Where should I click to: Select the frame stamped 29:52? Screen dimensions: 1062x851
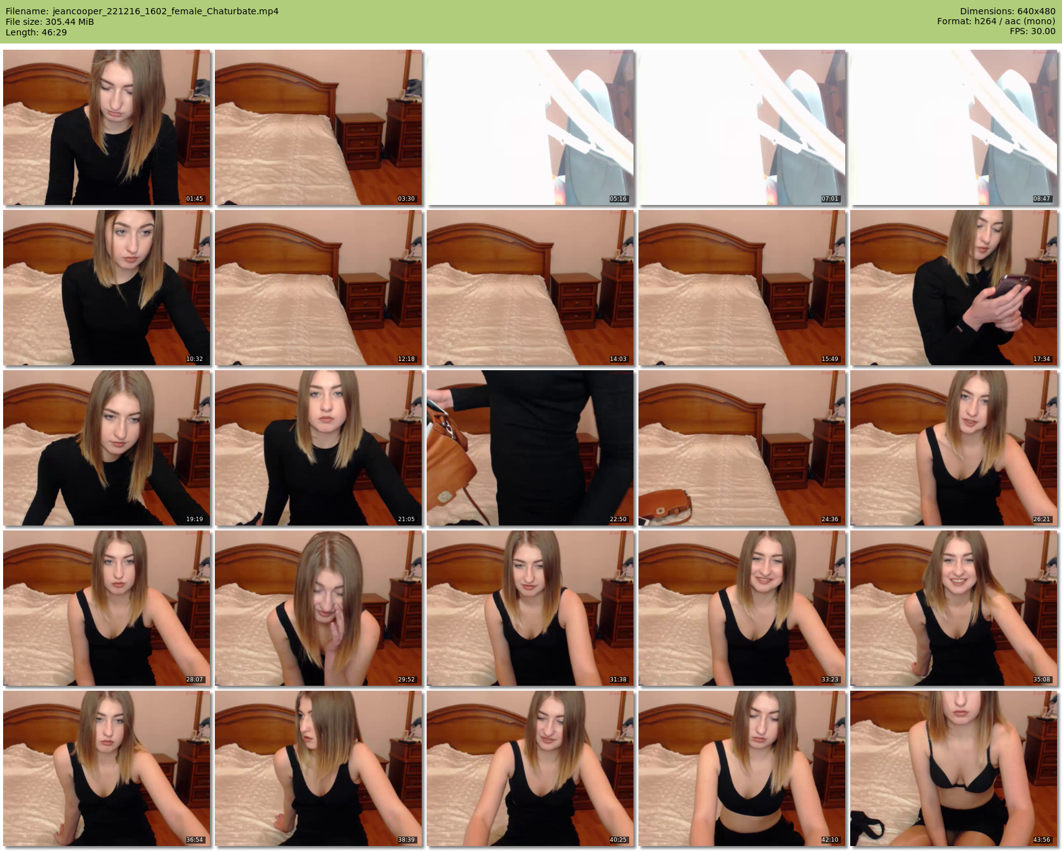tap(319, 608)
